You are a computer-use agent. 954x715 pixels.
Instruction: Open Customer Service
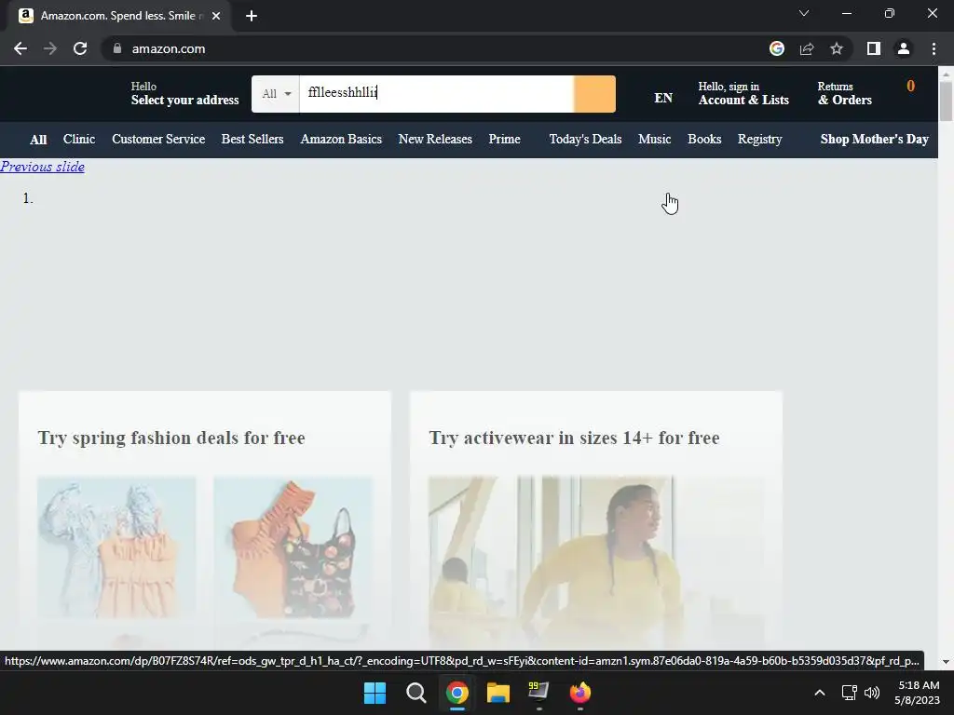point(158,139)
